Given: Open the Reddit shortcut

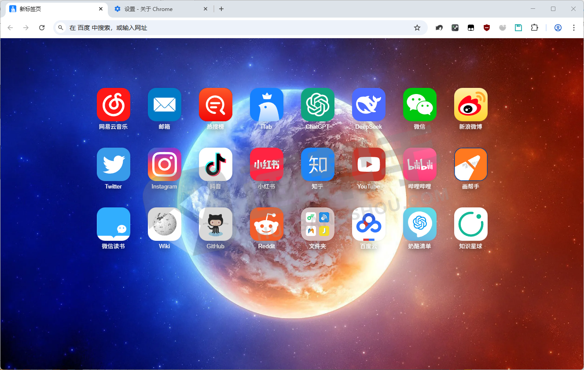Looking at the screenshot, I should 267,224.
